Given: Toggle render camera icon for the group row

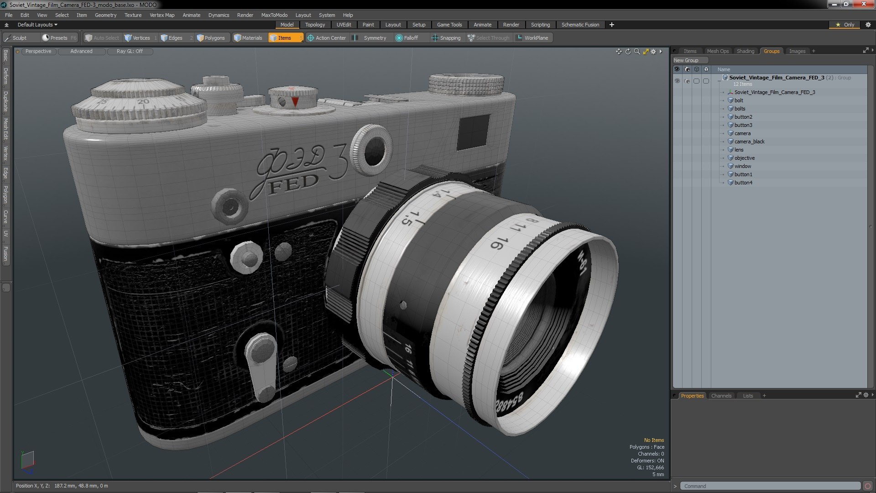Looking at the screenshot, I should 687,81.
